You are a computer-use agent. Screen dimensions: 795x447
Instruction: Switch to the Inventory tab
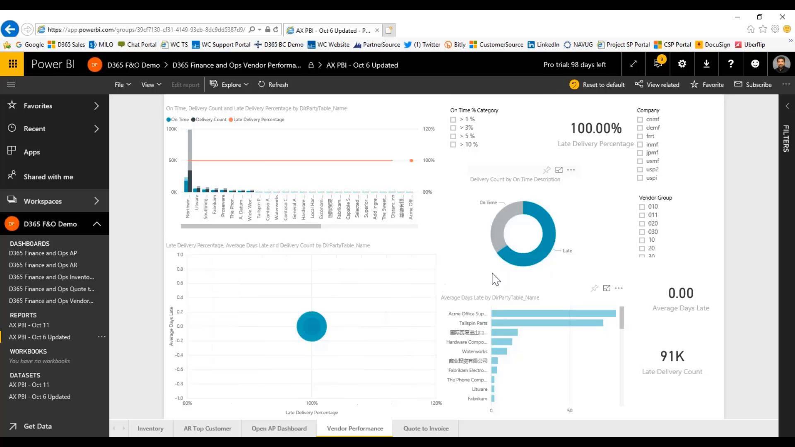tap(150, 428)
